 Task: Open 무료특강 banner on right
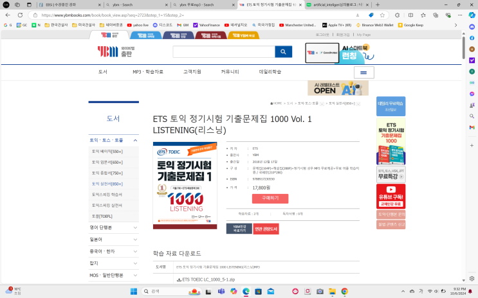coord(391,175)
